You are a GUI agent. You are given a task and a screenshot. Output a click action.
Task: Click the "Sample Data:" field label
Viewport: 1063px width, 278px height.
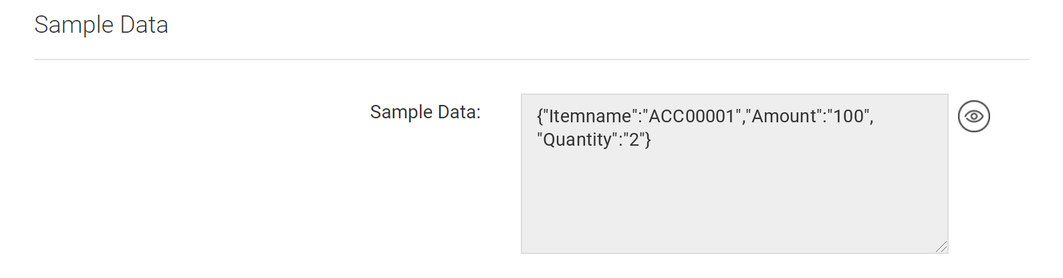click(x=425, y=112)
